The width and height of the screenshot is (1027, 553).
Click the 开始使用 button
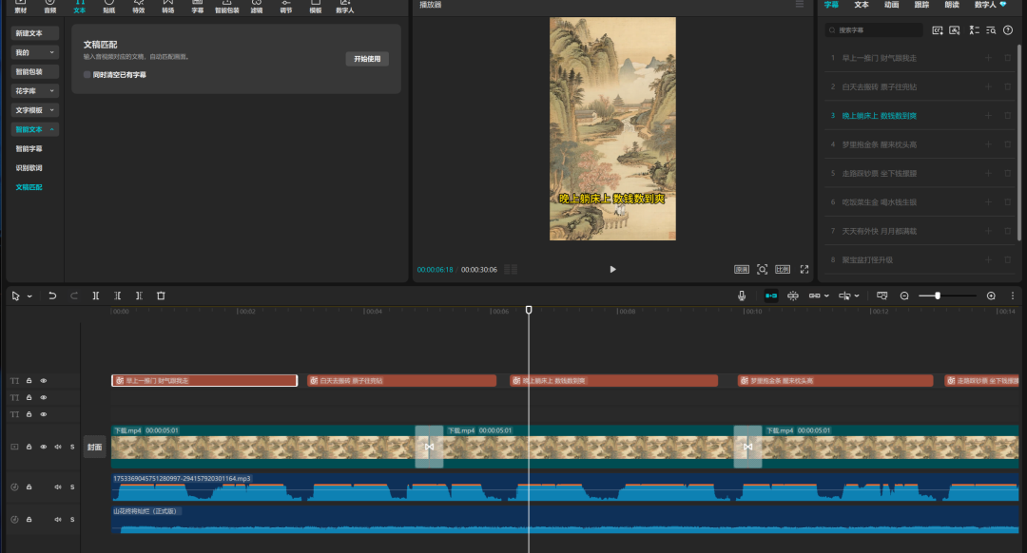367,59
